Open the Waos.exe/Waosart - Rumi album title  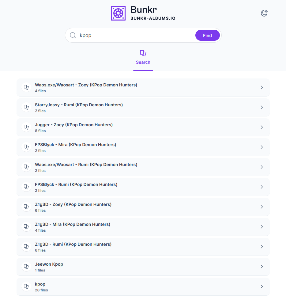coord(86,165)
